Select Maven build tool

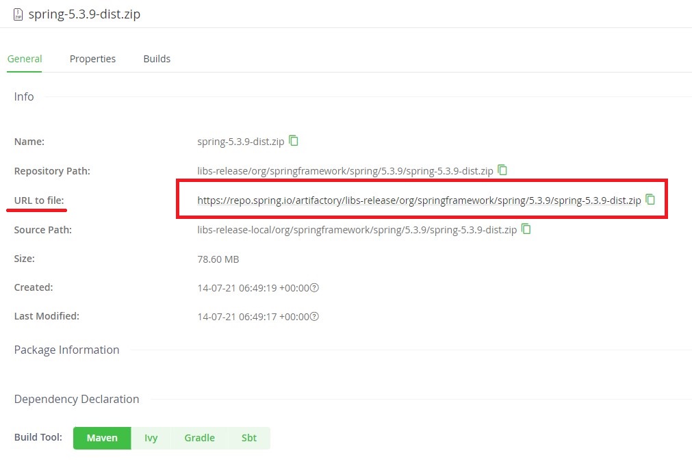tap(102, 438)
